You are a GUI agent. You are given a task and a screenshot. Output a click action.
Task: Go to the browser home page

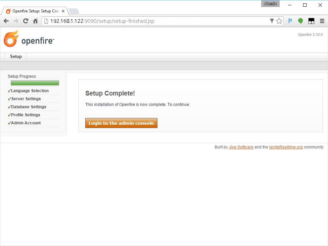(x=35, y=21)
